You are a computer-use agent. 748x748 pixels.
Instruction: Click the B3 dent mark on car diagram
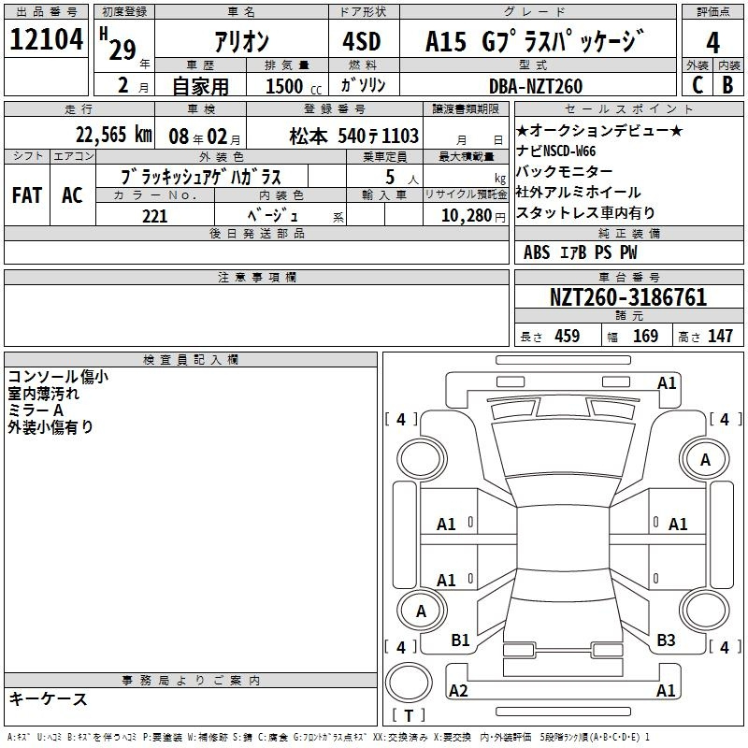pos(666,640)
